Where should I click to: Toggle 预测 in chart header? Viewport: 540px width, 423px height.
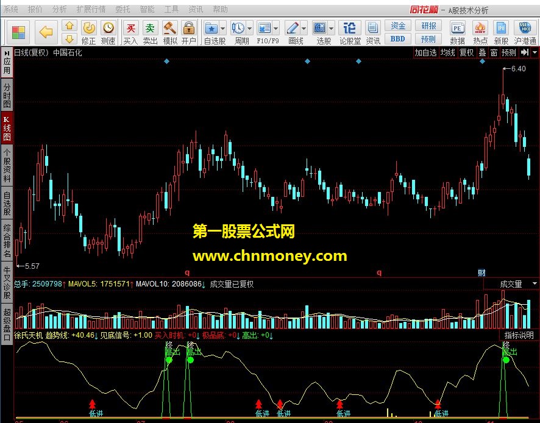point(509,52)
